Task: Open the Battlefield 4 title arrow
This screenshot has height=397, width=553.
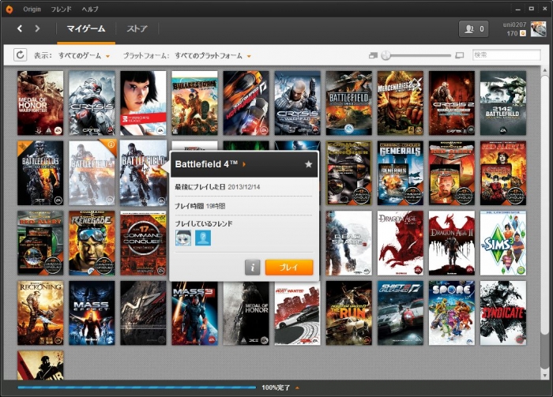Action: pyautogui.click(x=244, y=164)
